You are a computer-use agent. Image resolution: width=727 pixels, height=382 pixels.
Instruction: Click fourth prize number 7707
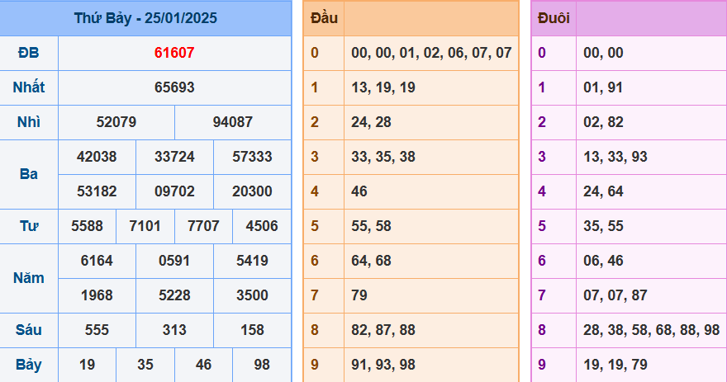(203, 226)
